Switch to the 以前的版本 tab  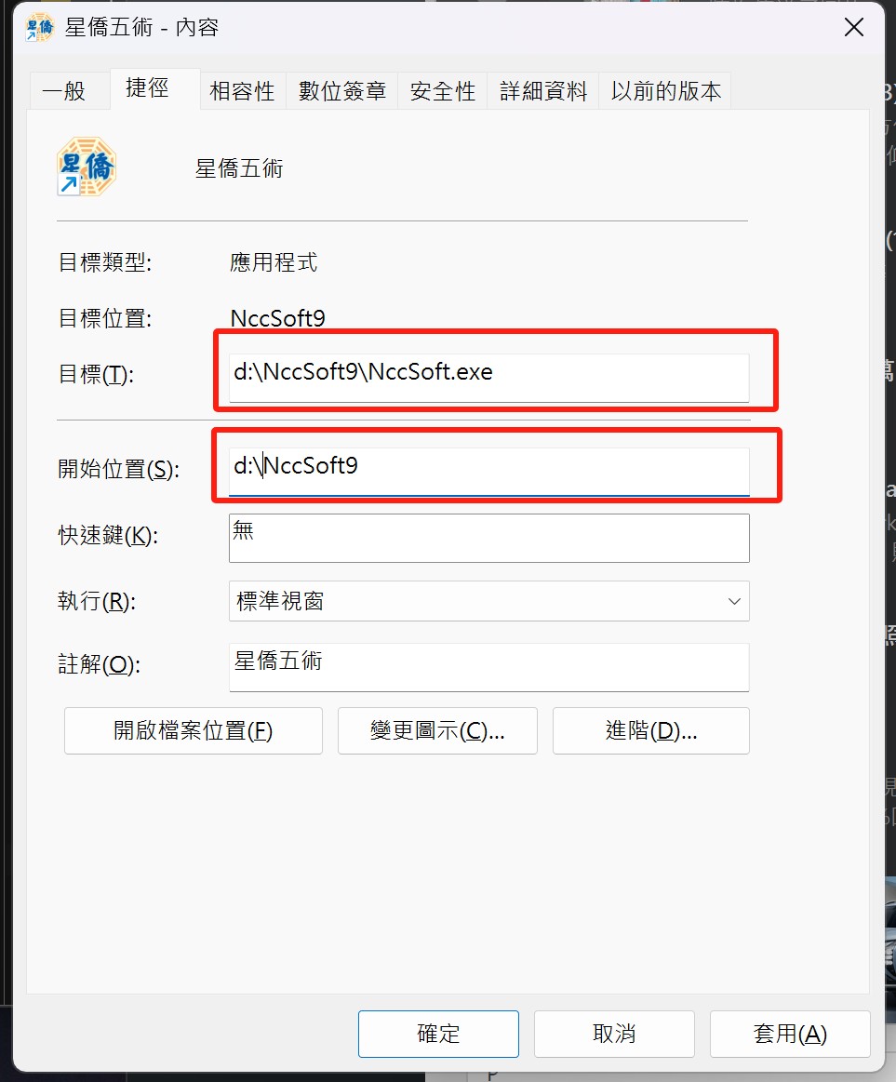click(x=665, y=91)
